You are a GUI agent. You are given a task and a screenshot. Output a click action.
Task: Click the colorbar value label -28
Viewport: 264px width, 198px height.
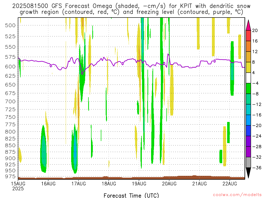tap(257, 147)
